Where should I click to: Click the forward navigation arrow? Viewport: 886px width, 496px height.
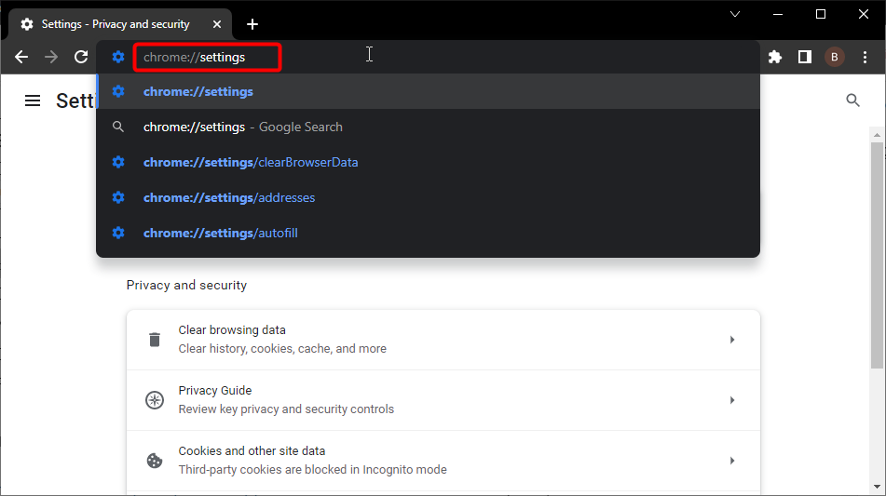(x=51, y=57)
